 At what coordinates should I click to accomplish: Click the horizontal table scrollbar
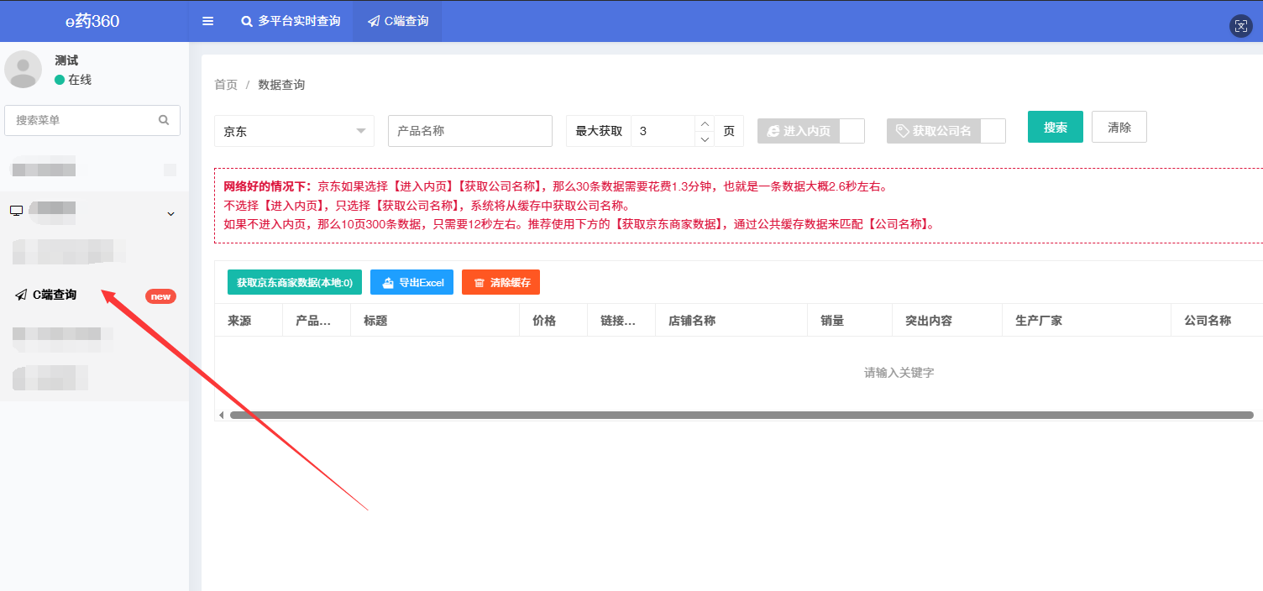739,415
